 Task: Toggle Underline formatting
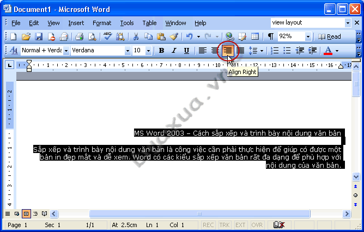click(x=186, y=50)
